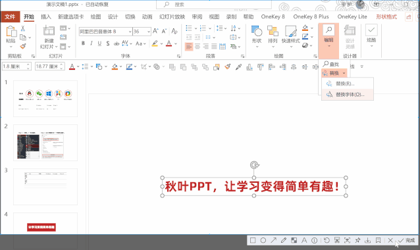Screen dimensions: 420x250
Task: Select center text alignment
Action: click(197, 47)
